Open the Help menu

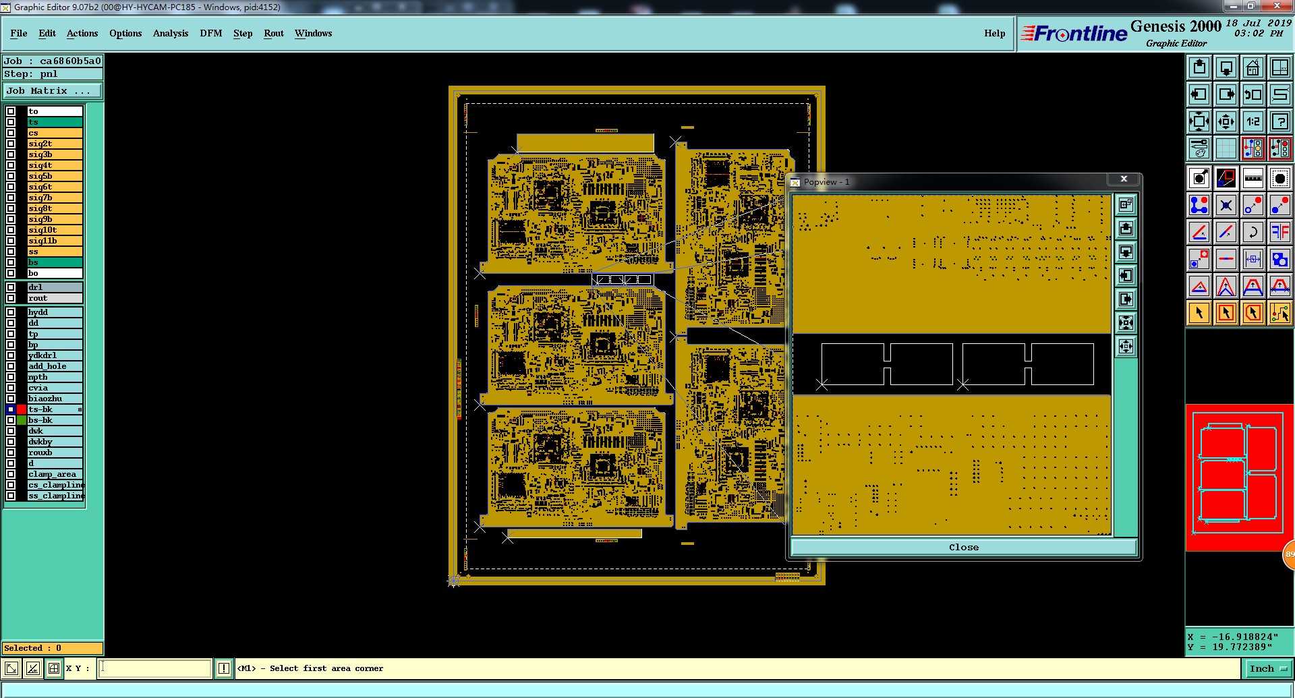point(994,33)
